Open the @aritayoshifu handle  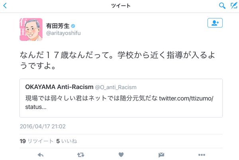click(63, 33)
